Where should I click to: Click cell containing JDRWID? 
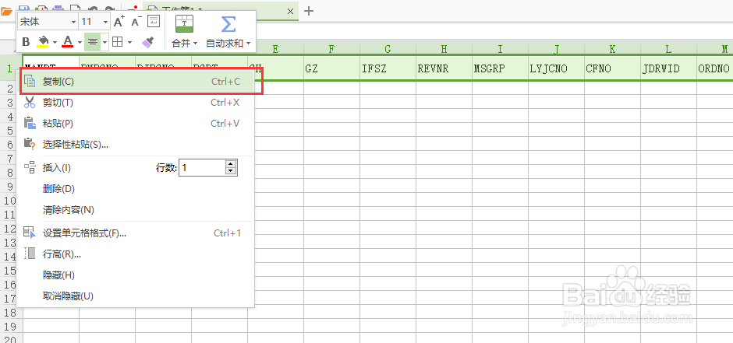668,68
